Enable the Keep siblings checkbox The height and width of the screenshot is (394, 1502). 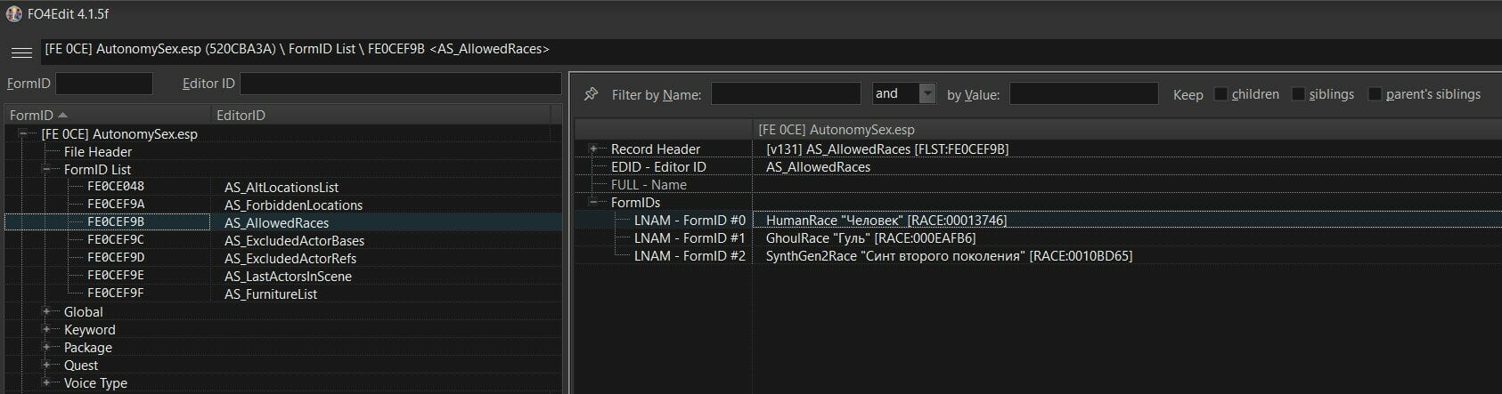(1298, 94)
